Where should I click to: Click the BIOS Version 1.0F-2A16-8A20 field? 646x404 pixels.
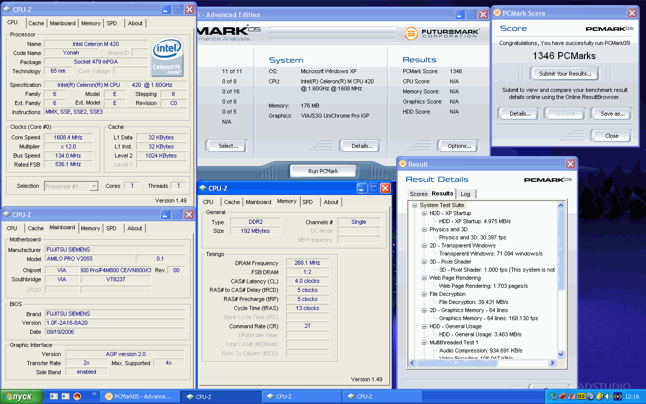[x=115, y=323]
